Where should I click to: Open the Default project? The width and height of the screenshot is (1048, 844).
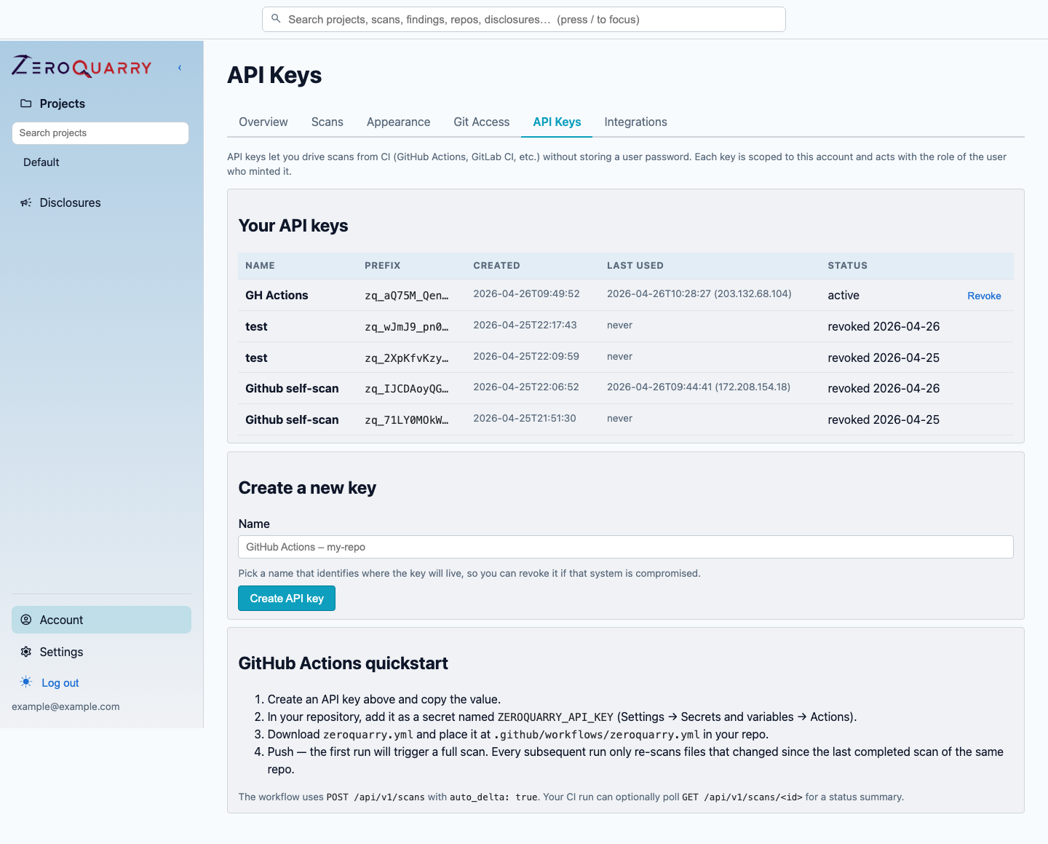pyautogui.click(x=41, y=162)
